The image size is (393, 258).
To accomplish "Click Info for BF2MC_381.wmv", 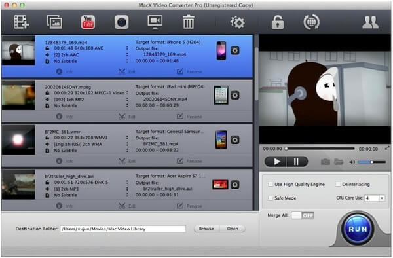I will (x=65, y=161).
